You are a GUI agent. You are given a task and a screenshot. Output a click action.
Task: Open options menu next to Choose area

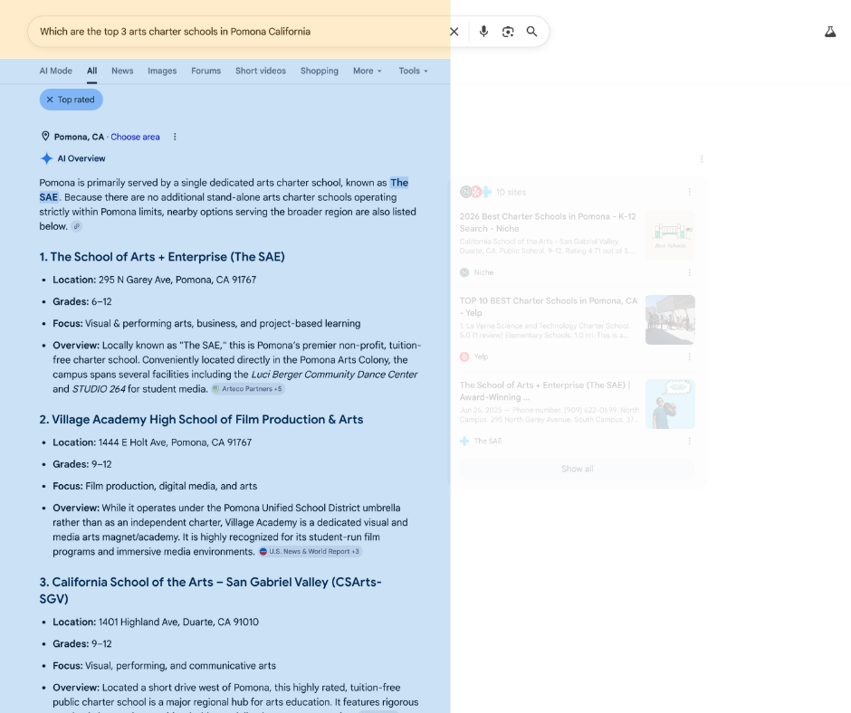coord(175,137)
